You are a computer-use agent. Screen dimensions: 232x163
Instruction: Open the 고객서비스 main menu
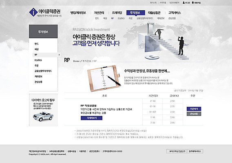tap(175, 13)
